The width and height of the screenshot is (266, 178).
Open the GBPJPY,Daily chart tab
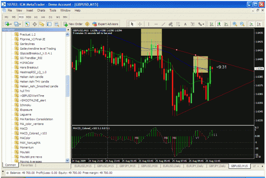point(217,166)
